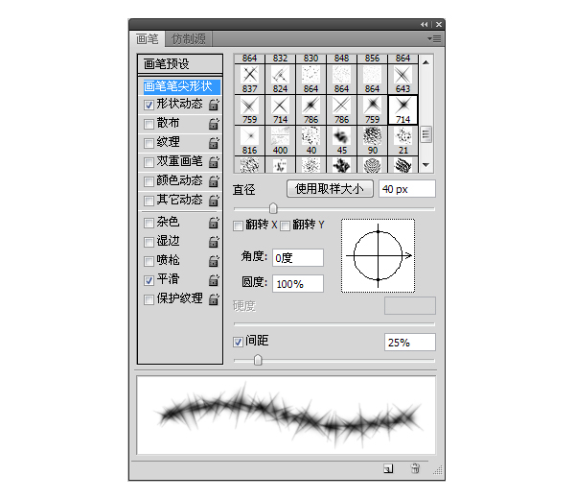Viewport: 575px width, 499px height.
Task: Toggle lock icon for 形状动态
Action: 214,105
